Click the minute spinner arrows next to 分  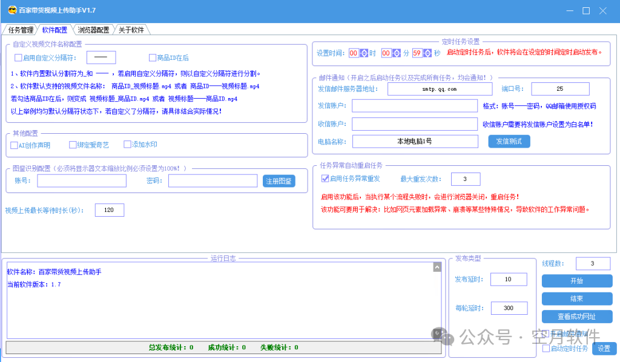(x=396, y=53)
